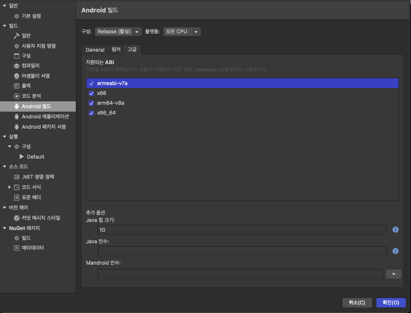Open Android 애플리케이션 settings
This screenshot has height=313, width=411.
pyautogui.click(x=45, y=117)
